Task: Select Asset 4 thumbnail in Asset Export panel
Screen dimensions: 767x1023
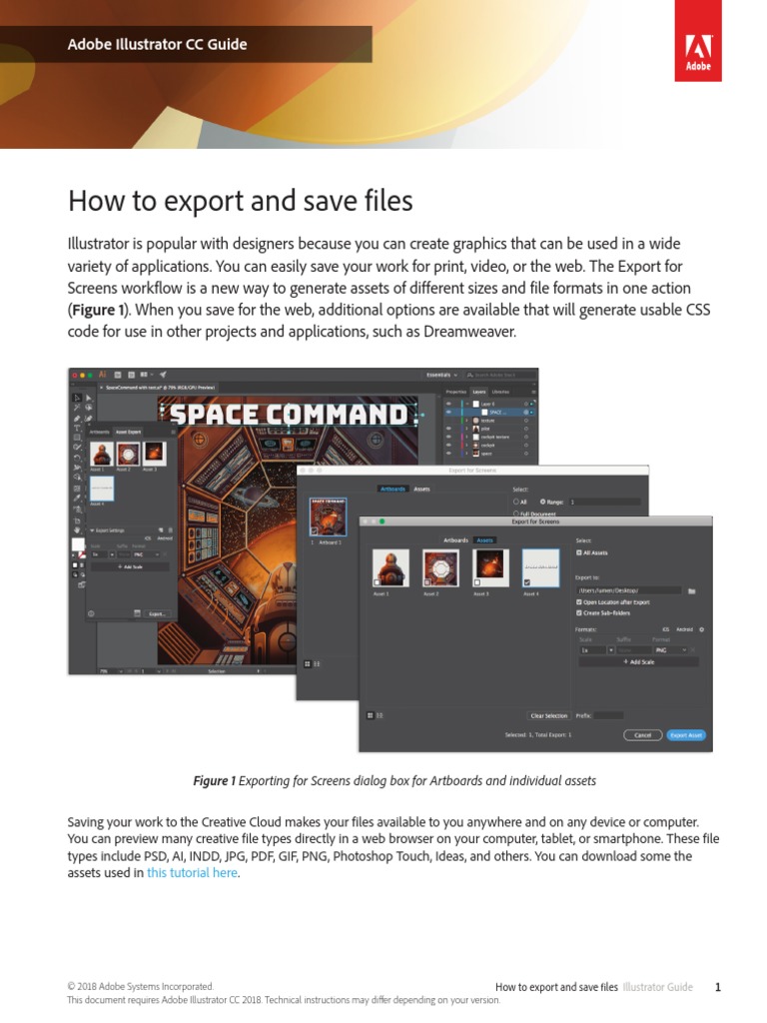Action: [102, 488]
